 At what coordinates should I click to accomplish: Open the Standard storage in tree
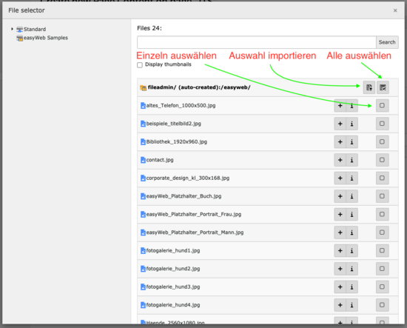[x=35, y=29]
